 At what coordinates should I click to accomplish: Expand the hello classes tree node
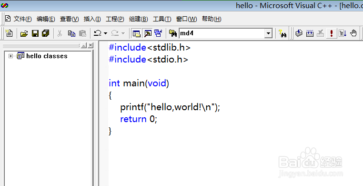(10, 56)
